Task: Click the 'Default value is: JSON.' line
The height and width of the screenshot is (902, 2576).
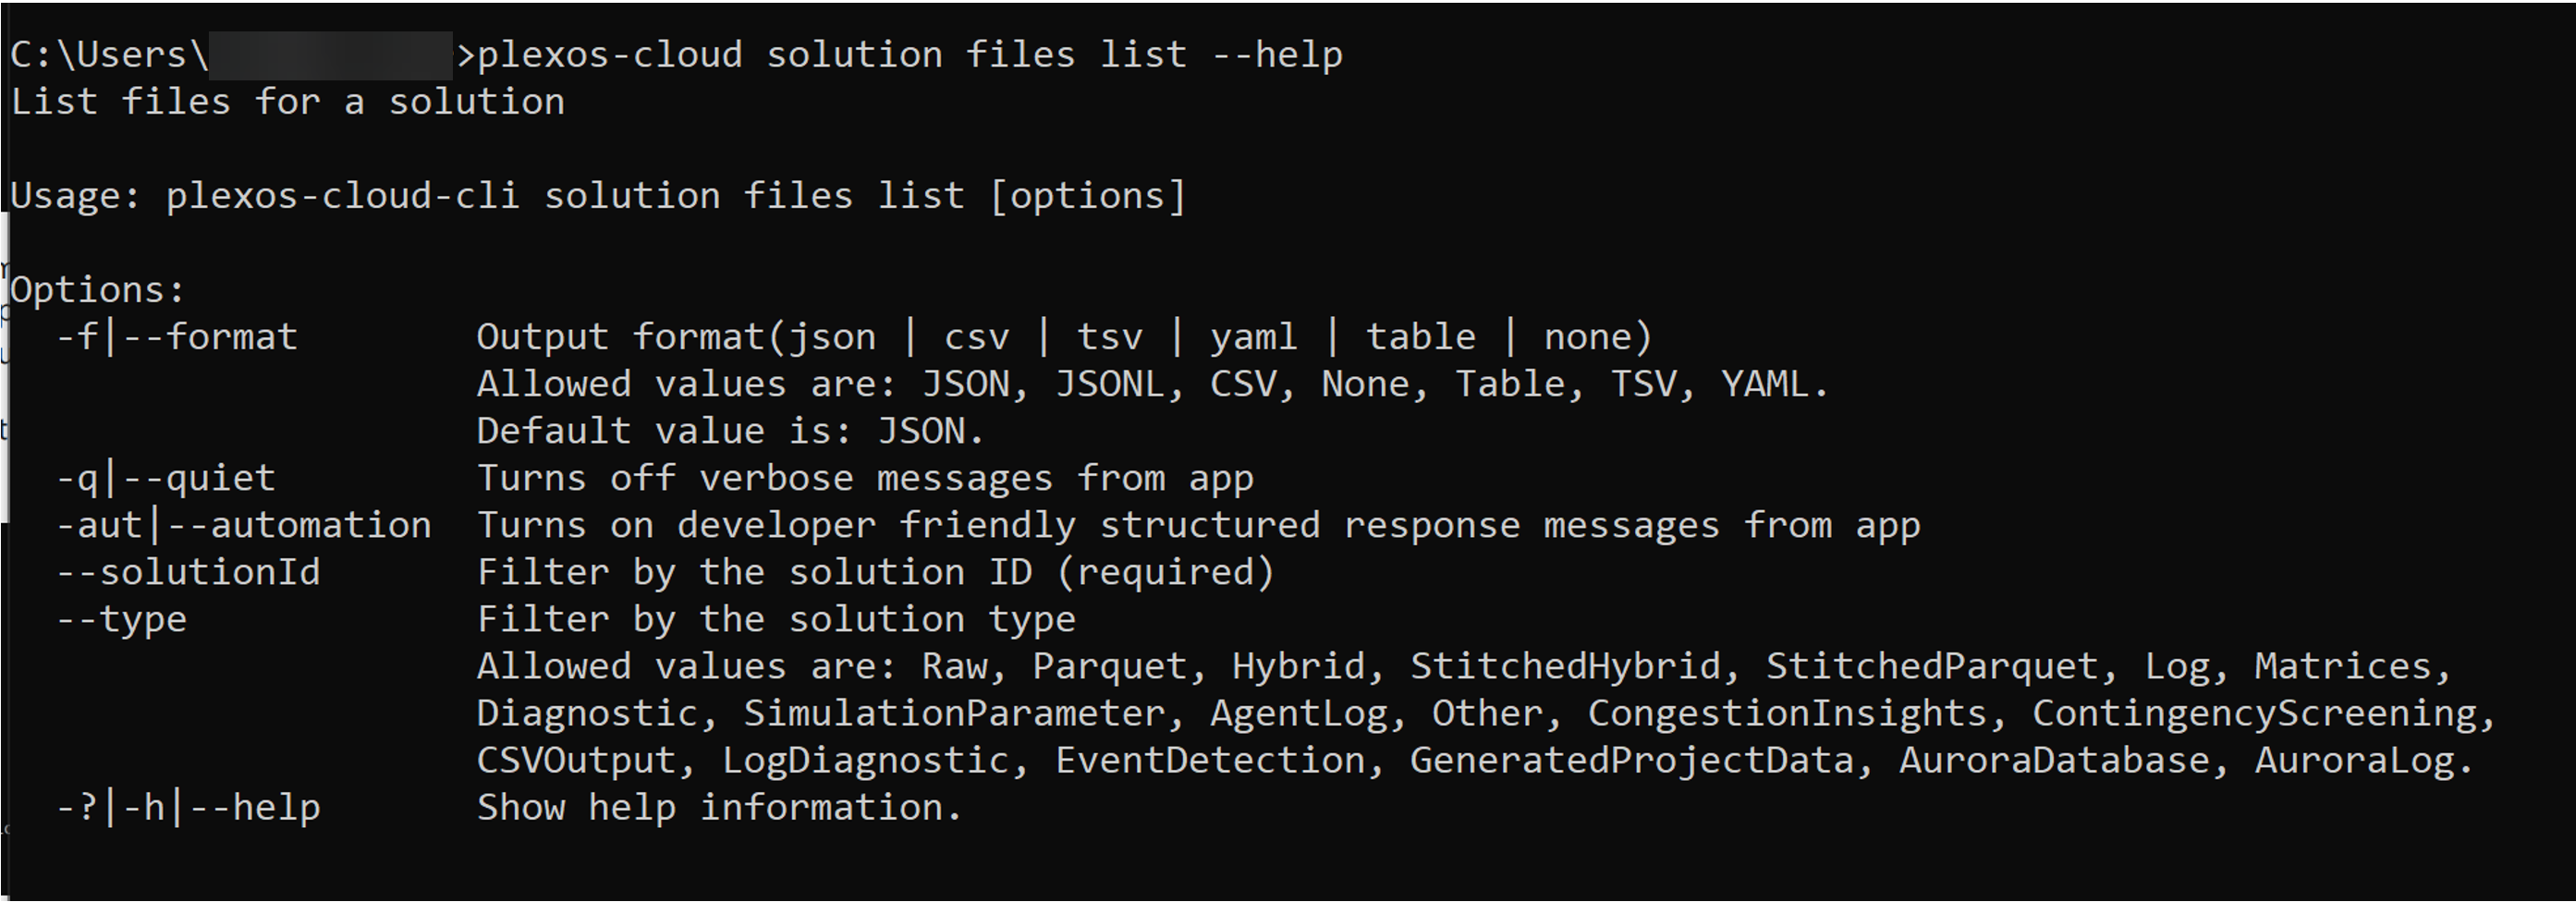Action: pyautogui.click(x=731, y=431)
